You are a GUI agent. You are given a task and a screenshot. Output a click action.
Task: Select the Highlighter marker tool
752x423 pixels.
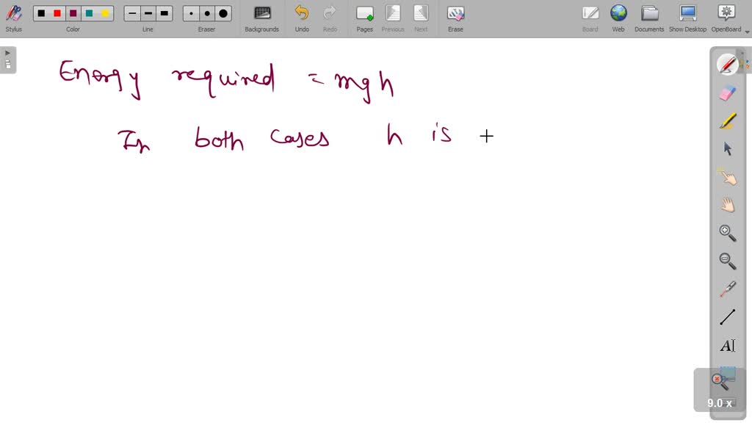[x=727, y=121]
